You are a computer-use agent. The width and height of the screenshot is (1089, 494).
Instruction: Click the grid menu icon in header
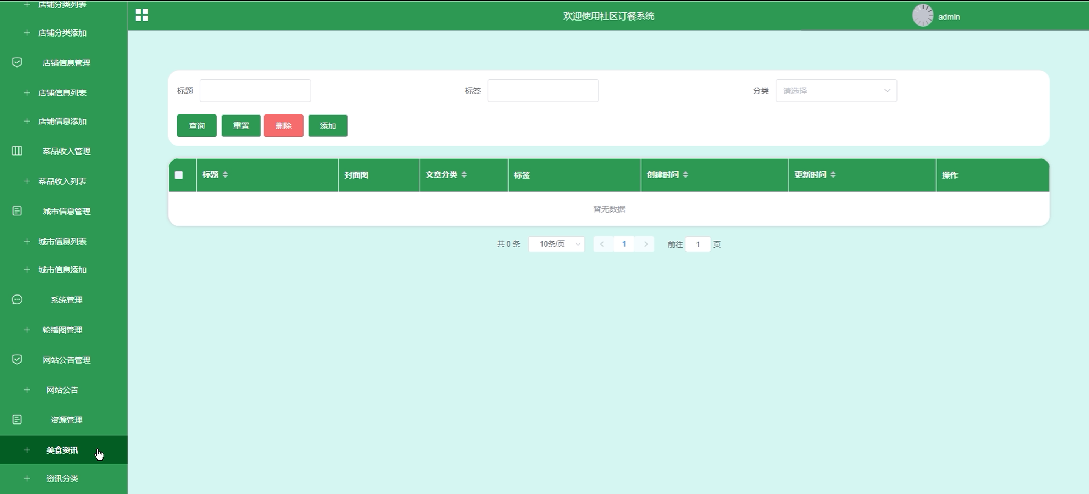pyautogui.click(x=141, y=15)
